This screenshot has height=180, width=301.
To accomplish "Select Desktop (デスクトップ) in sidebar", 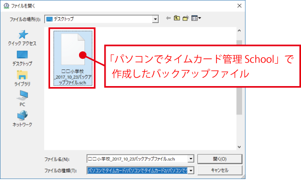I will pos(22,58).
